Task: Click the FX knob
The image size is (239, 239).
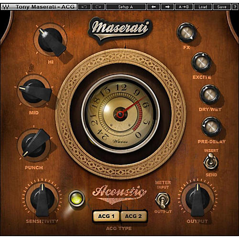Action: (186, 33)
